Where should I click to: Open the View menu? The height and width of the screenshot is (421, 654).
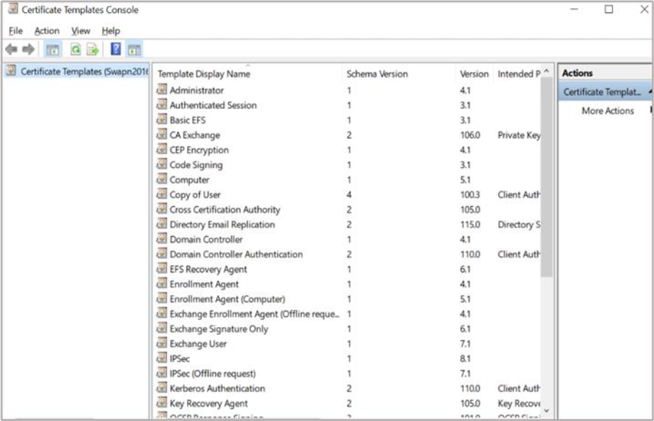[x=80, y=31]
